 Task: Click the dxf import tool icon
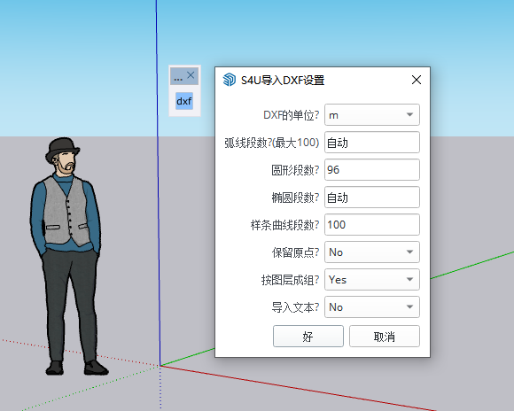coord(184,101)
